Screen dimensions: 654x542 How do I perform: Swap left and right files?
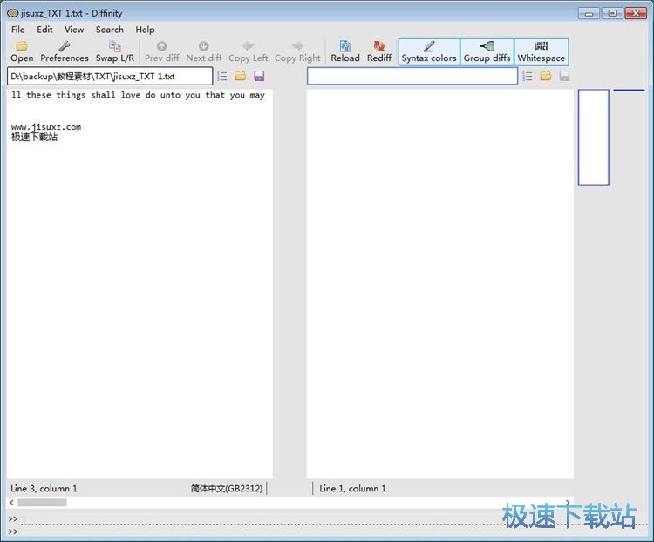114,51
